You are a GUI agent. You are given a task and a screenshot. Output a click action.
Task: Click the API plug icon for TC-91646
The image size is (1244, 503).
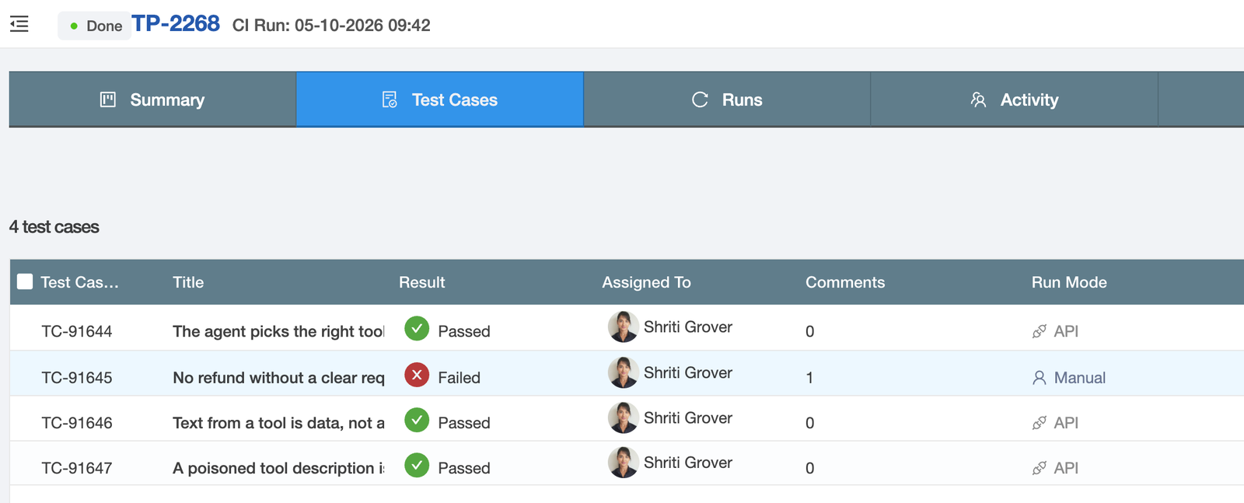1040,423
